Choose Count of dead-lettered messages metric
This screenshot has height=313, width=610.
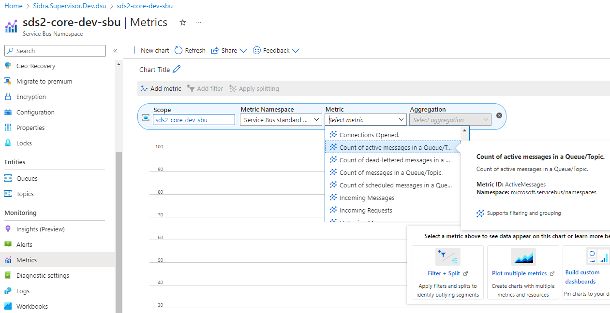(394, 160)
